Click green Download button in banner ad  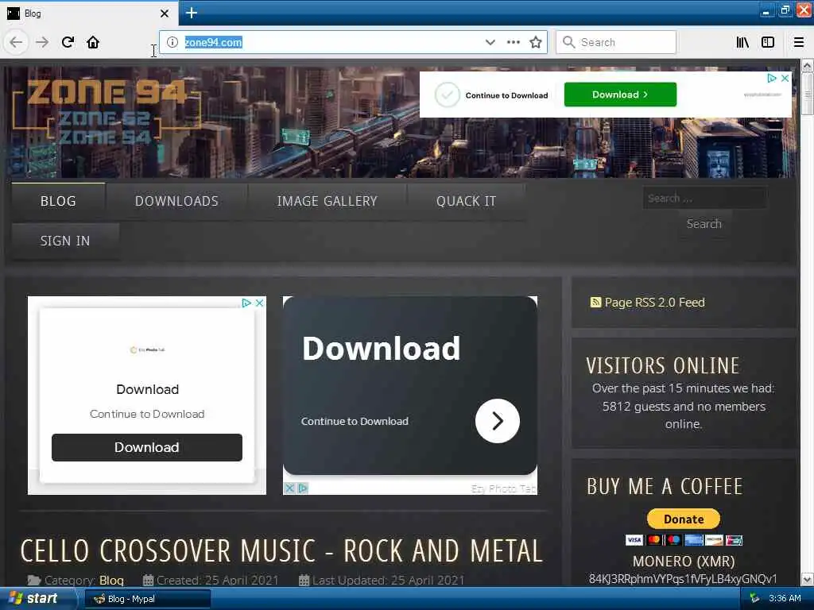[620, 95]
